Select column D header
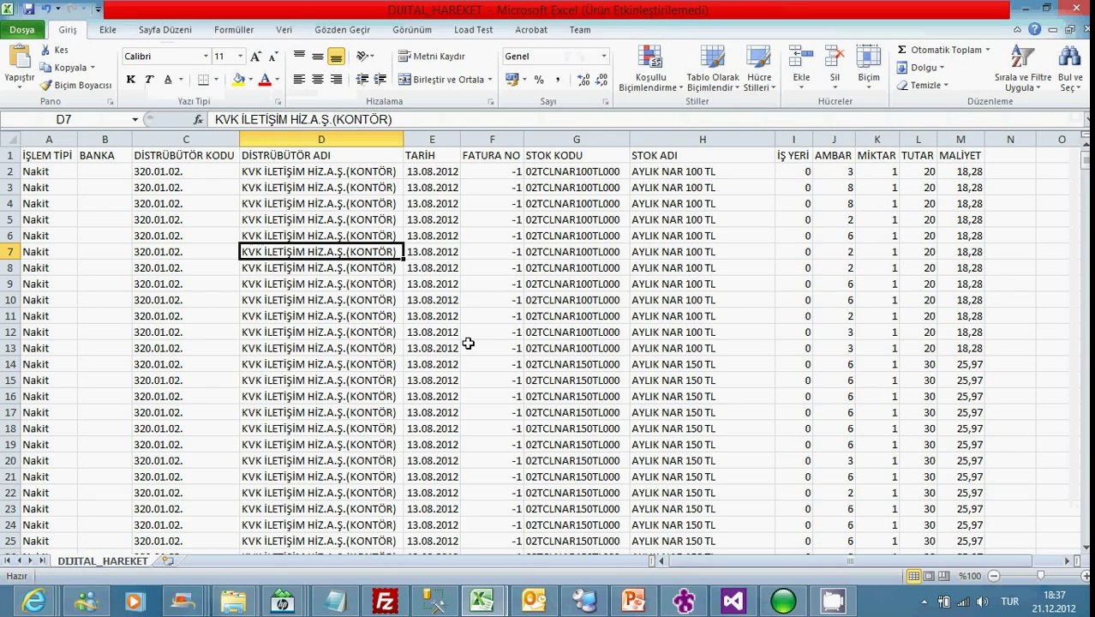 (321, 139)
